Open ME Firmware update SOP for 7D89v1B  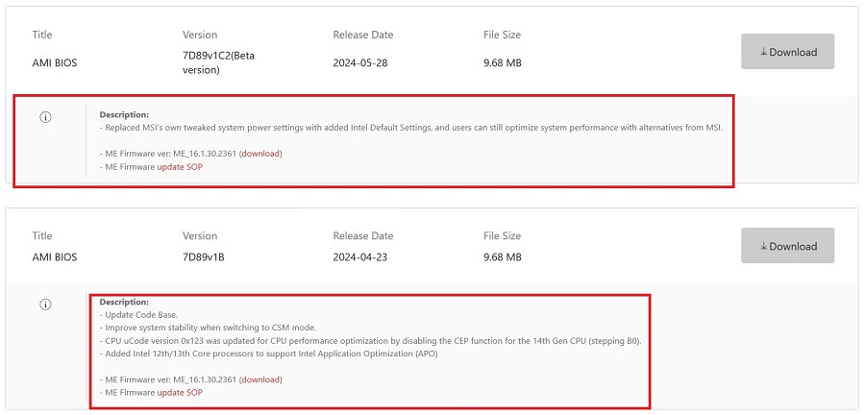click(180, 392)
